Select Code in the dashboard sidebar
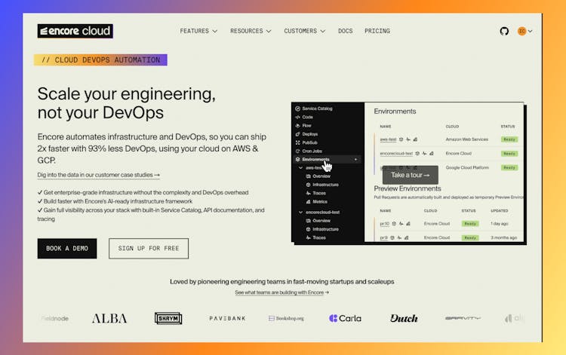 304,117
